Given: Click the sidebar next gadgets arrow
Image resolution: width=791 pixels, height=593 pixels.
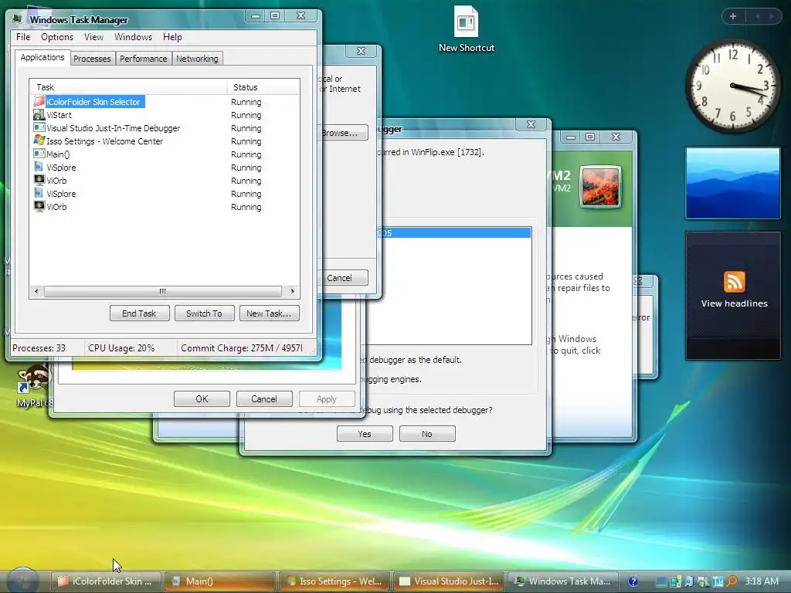Looking at the screenshot, I should [772, 16].
